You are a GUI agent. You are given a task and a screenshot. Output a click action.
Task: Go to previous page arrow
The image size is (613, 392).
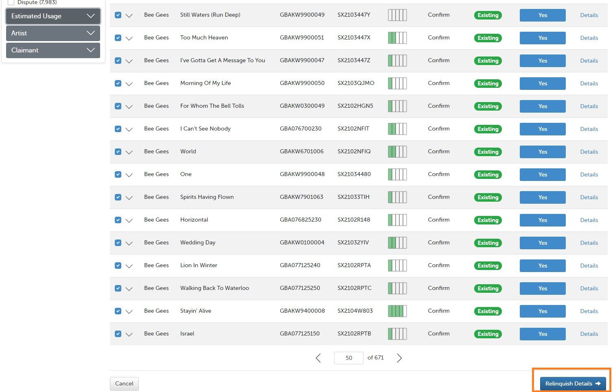click(x=318, y=358)
